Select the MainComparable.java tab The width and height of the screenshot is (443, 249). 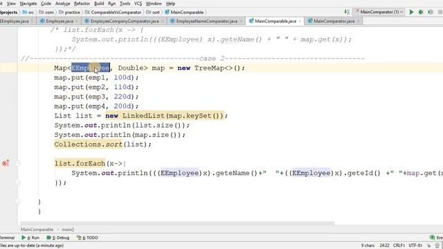coord(275,21)
